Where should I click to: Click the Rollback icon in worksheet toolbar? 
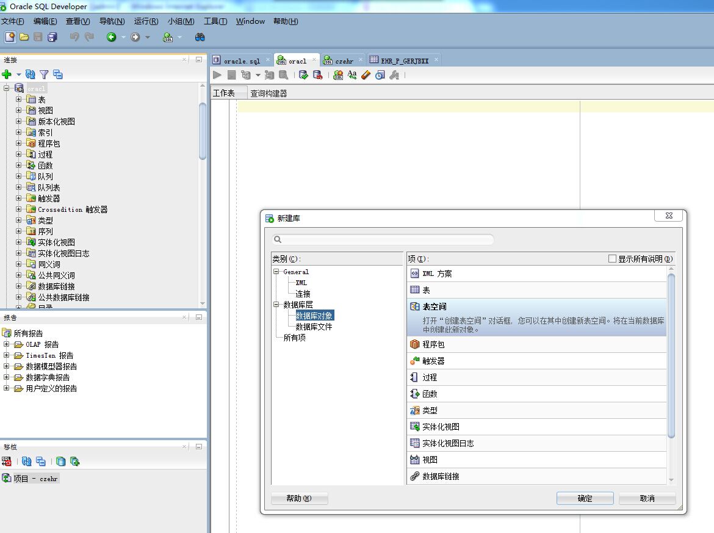317,75
